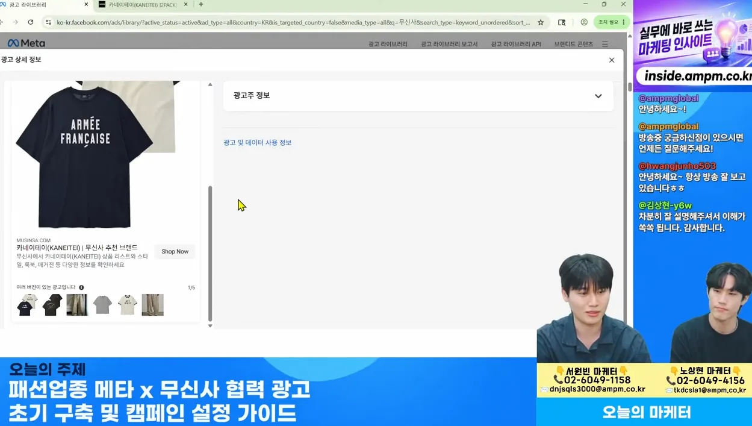752x426 pixels.
Task: Click the site information icon in address bar
Action: tap(48, 22)
